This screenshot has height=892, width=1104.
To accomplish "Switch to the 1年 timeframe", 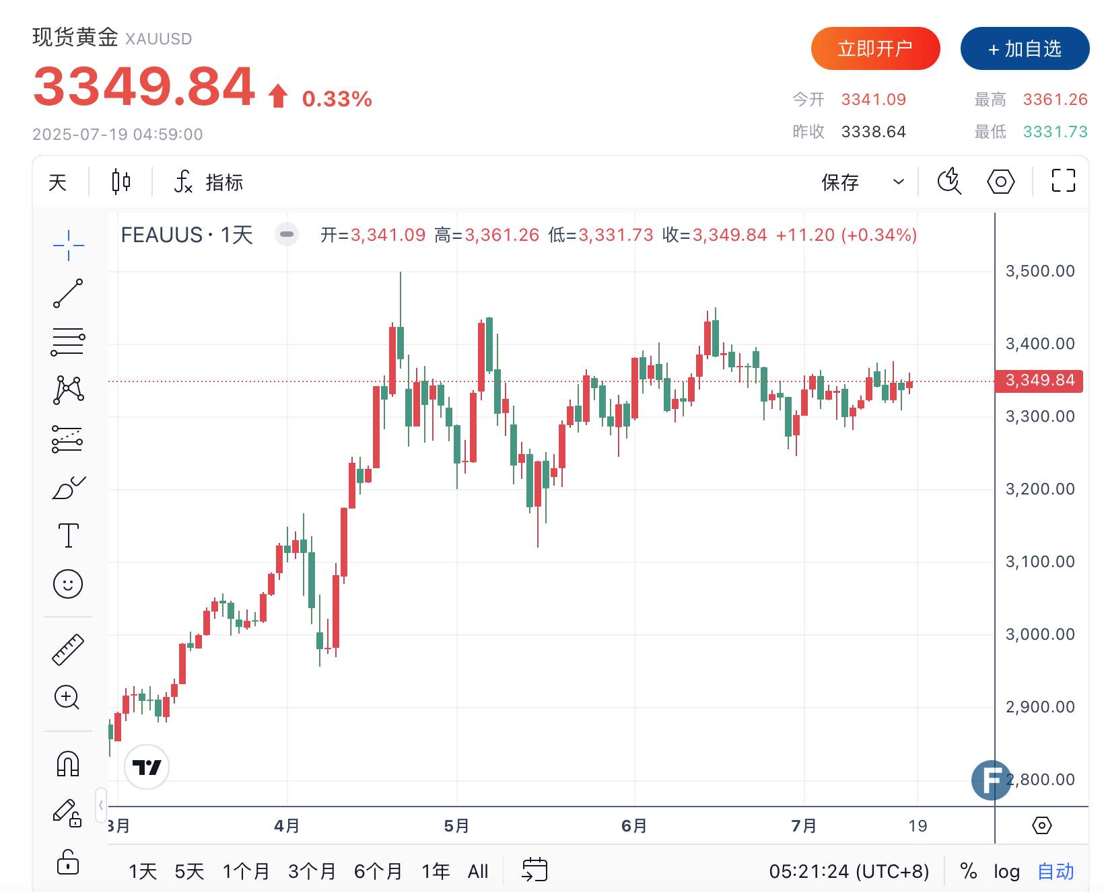I will tap(436, 870).
